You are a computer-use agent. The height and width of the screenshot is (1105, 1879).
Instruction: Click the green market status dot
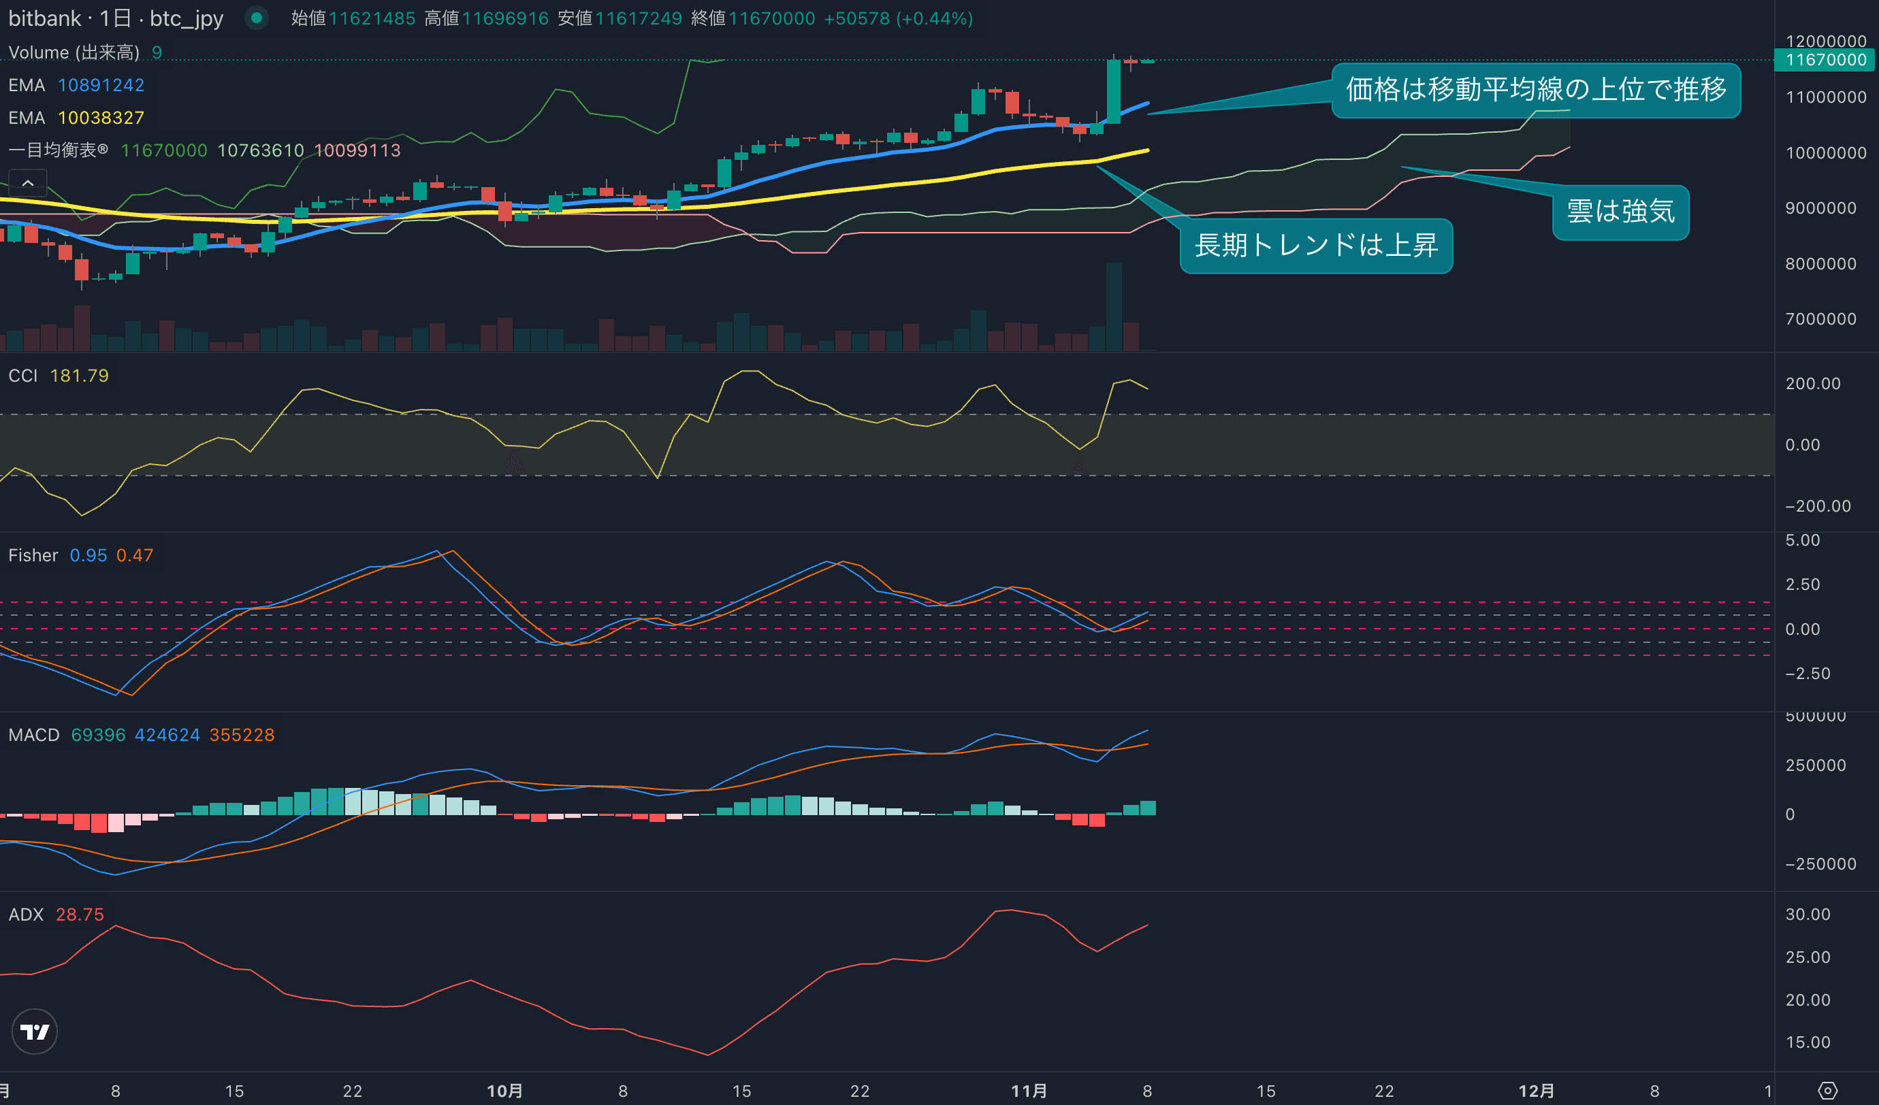(x=257, y=18)
